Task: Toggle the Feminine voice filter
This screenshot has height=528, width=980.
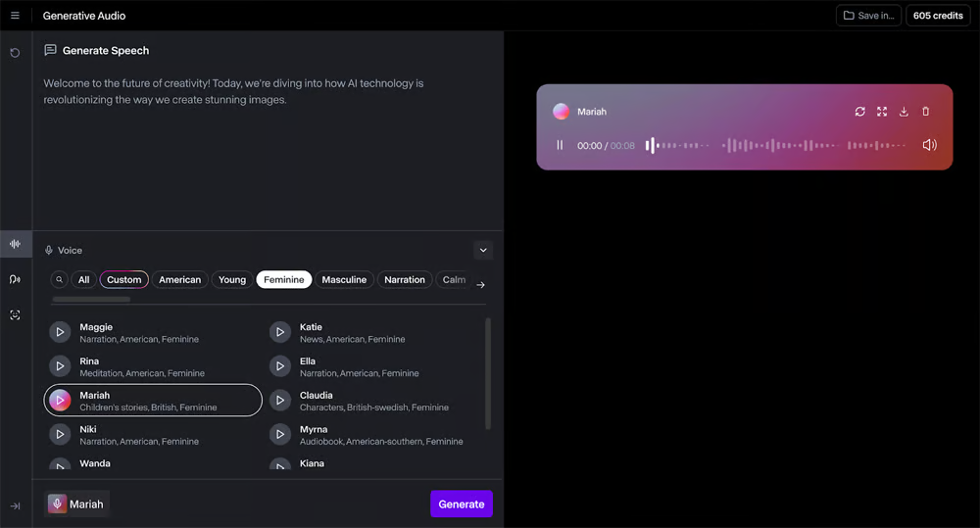Action: 283,280
